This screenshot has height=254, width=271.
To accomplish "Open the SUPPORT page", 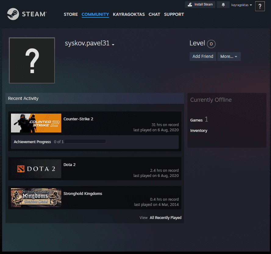I will point(174,14).
